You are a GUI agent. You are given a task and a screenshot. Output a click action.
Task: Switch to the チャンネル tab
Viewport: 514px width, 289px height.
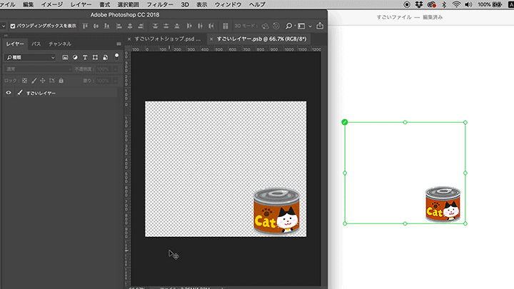click(60, 44)
